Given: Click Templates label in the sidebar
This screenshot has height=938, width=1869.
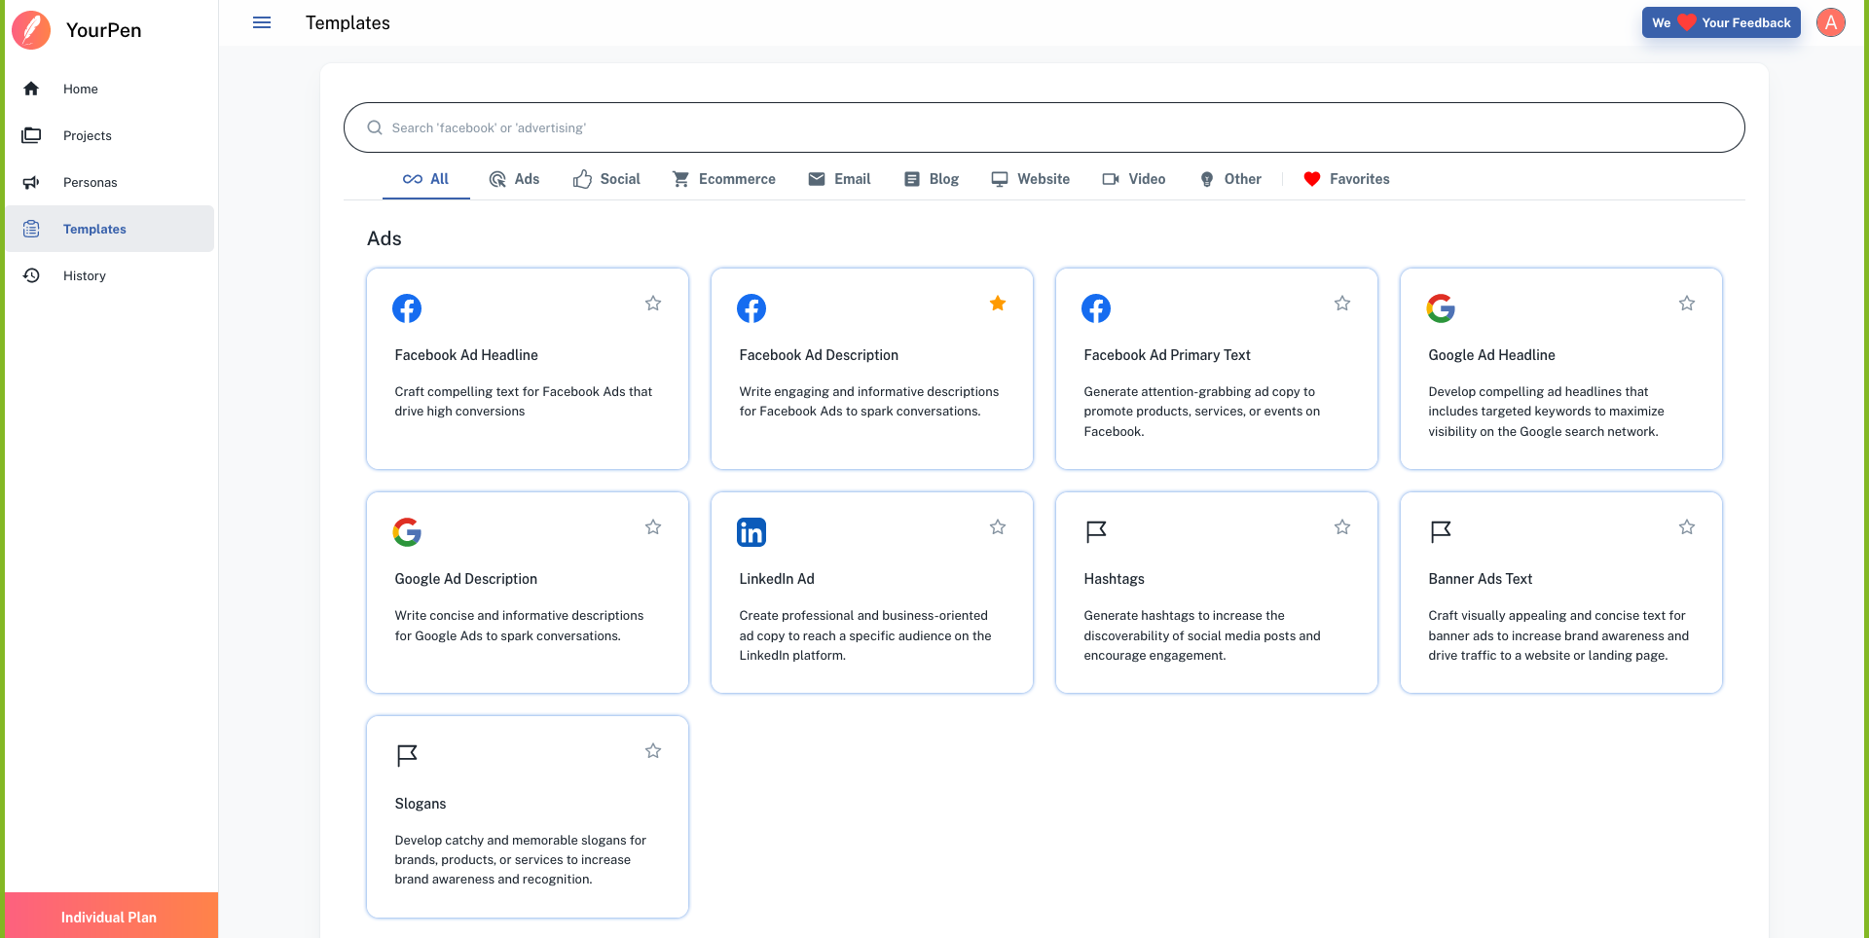Looking at the screenshot, I should (x=94, y=229).
